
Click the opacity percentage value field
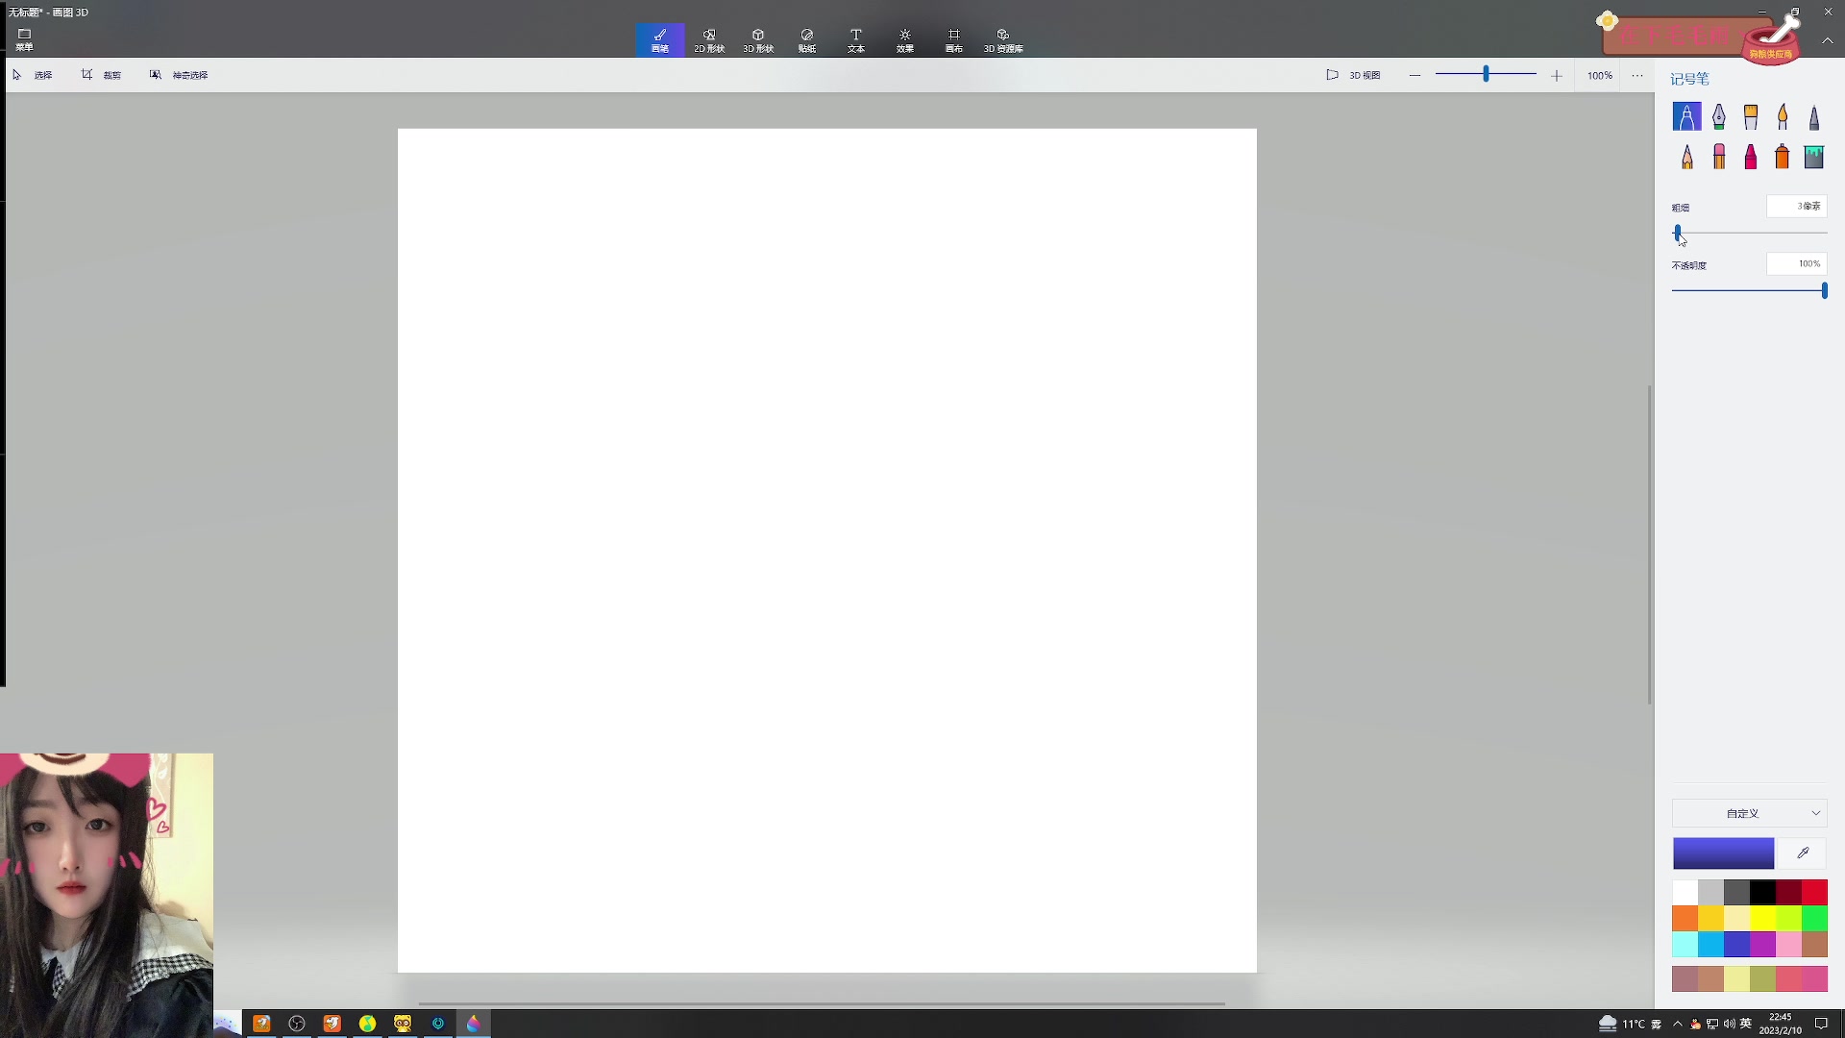(x=1796, y=263)
